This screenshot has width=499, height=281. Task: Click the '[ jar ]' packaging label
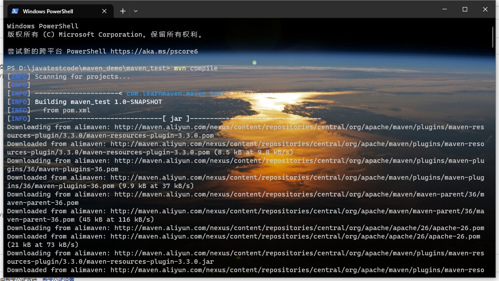click(x=176, y=119)
